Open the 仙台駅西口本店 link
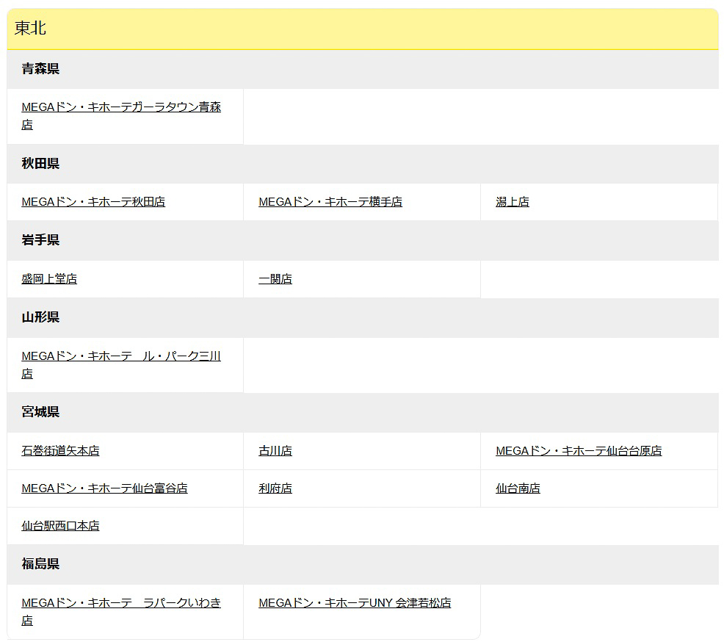The height and width of the screenshot is (642, 724). 60,526
